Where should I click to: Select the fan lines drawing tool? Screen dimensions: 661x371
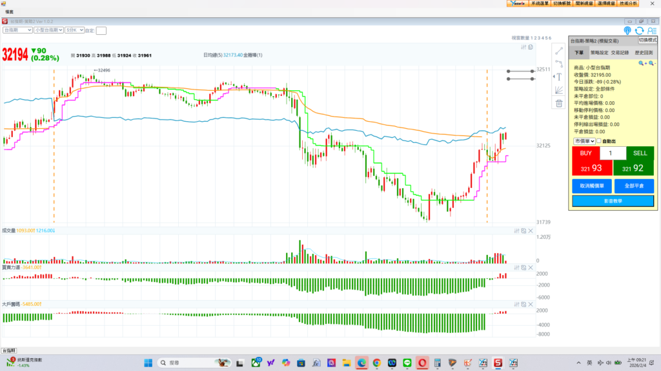tap(559, 90)
